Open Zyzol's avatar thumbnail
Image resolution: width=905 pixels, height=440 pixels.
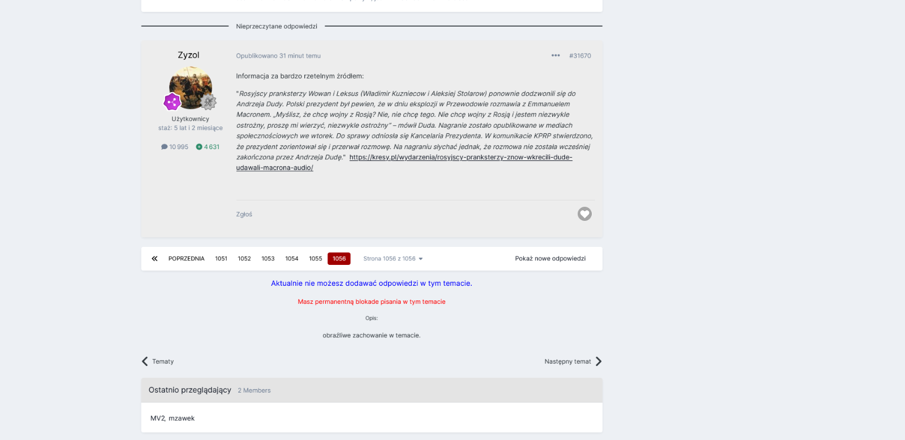tap(191, 88)
